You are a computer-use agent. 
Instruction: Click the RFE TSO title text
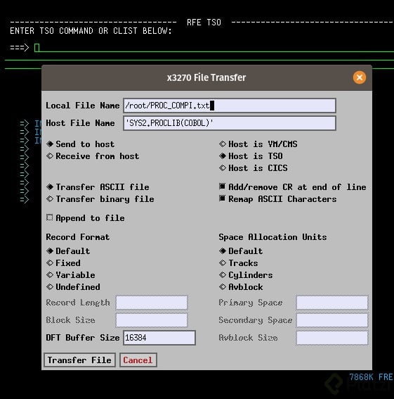(204, 23)
